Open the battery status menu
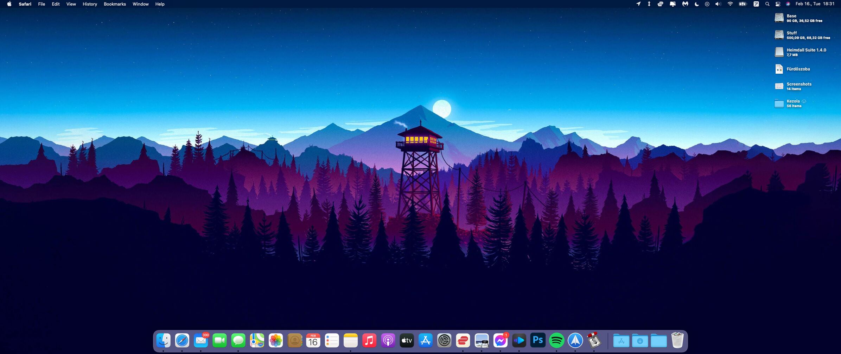841x354 pixels. pyautogui.click(x=743, y=4)
